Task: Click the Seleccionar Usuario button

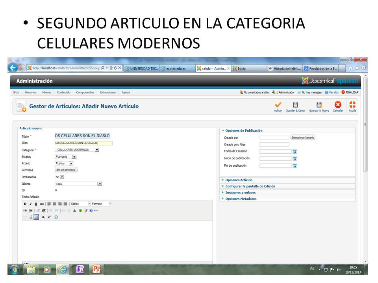Action: (303, 138)
